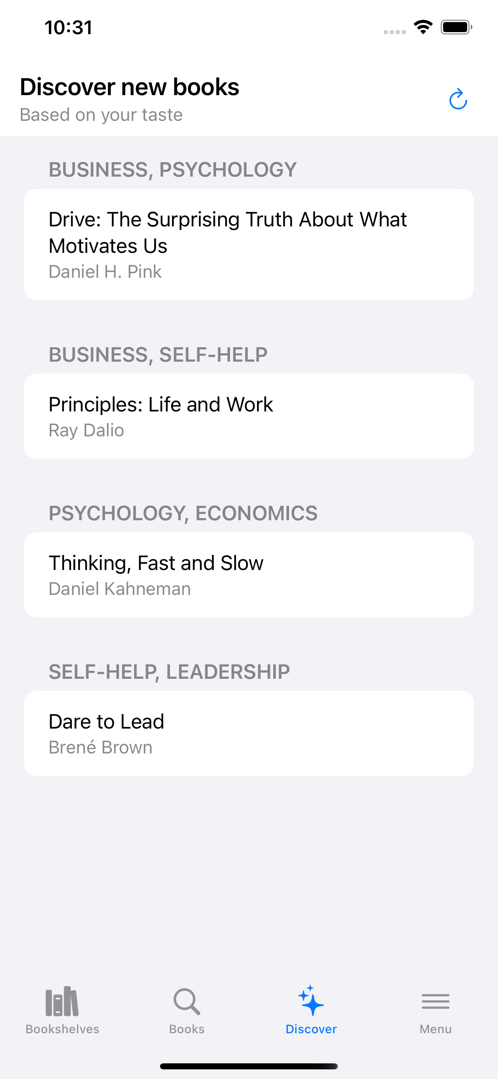The image size is (498, 1079).
Task: Tap the Business, Self-Help section header
Action: point(158,355)
